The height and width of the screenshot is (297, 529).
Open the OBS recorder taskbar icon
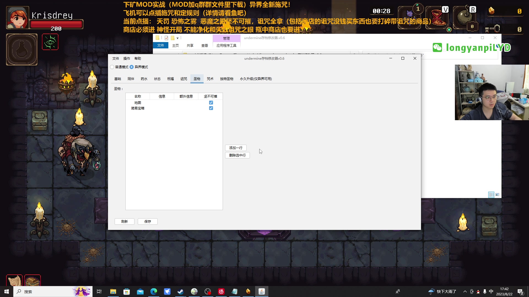[x=208, y=291]
